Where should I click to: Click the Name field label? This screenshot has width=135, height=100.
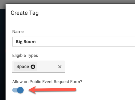pyautogui.click(x=18, y=31)
